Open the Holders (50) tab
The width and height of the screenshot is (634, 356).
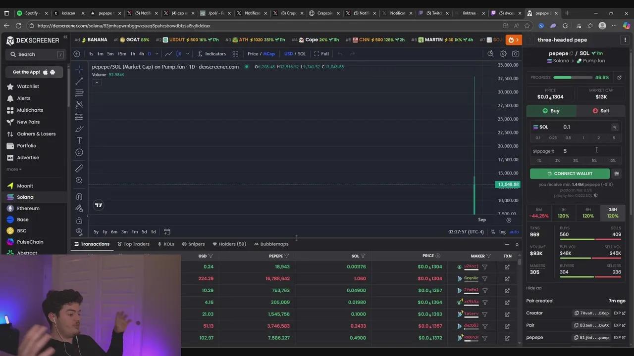[229, 244]
